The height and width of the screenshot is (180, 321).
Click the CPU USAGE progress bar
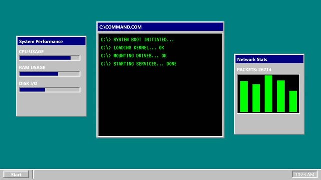coord(50,58)
